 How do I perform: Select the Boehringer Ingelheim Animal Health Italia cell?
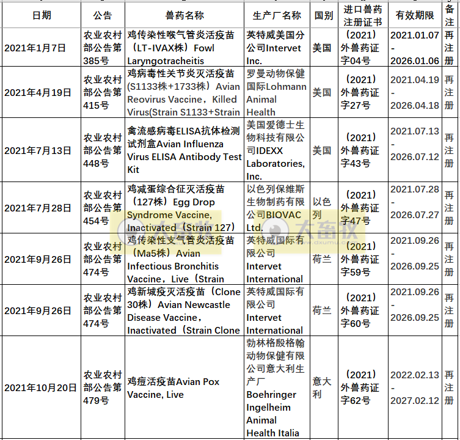coord(277,387)
